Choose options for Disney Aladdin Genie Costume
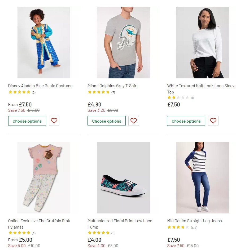Viewport: 236px width, 250px height. pos(27,121)
